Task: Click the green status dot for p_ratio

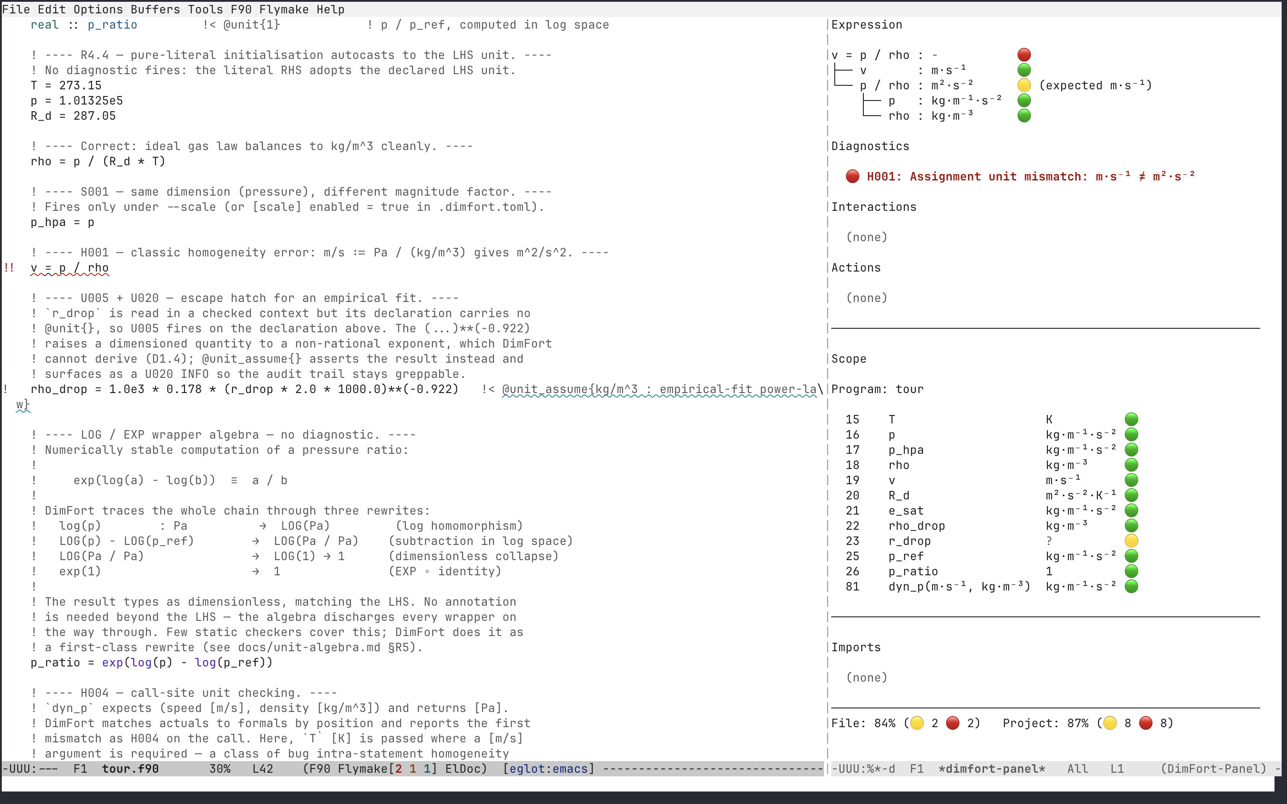Action: point(1131,571)
